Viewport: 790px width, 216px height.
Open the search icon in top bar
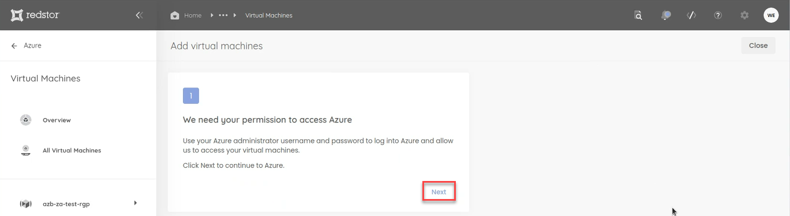point(638,15)
